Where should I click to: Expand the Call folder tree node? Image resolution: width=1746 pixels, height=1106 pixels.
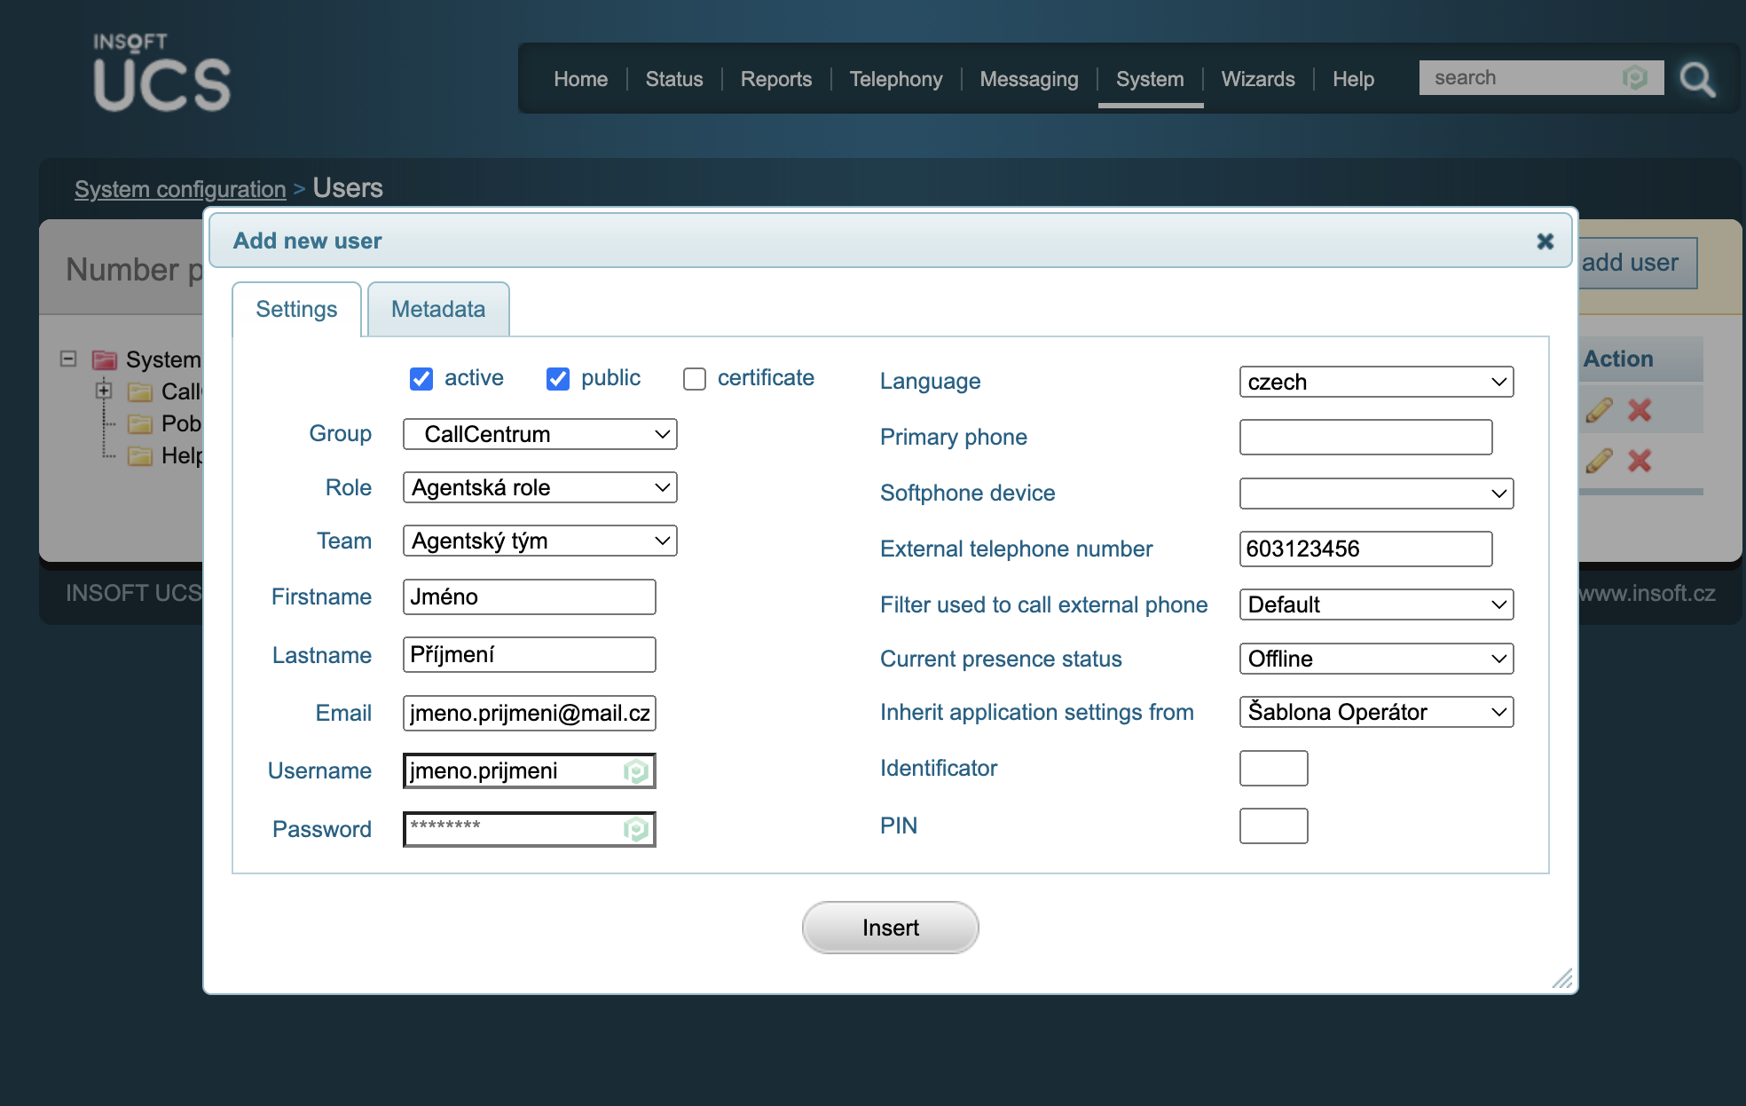point(104,390)
